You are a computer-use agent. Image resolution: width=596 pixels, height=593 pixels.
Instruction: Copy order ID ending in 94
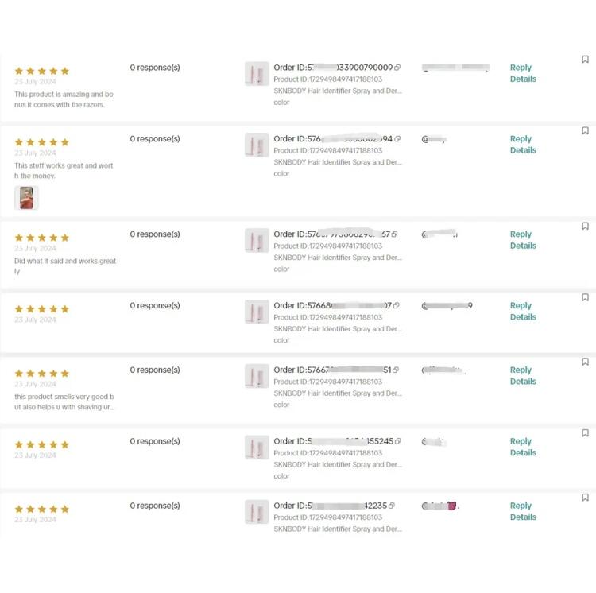pyautogui.click(x=397, y=139)
